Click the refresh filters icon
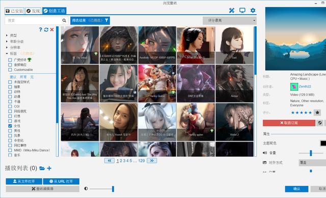Viewport: 326px width, 198px height. tap(46, 29)
